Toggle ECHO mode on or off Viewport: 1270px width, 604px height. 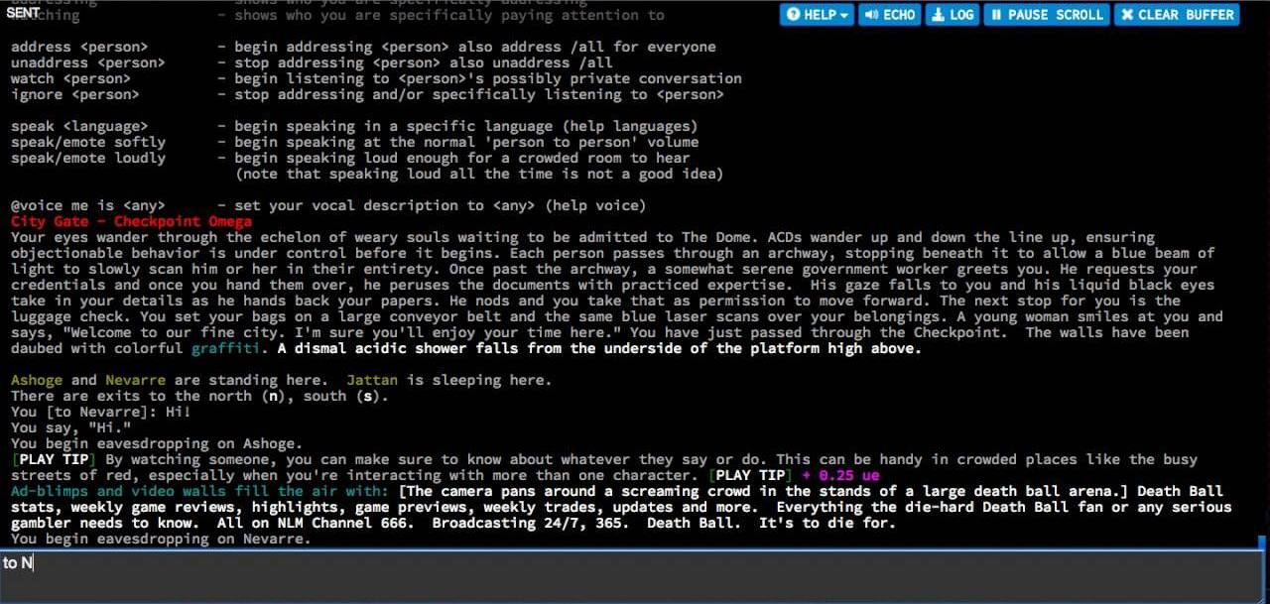[889, 14]
